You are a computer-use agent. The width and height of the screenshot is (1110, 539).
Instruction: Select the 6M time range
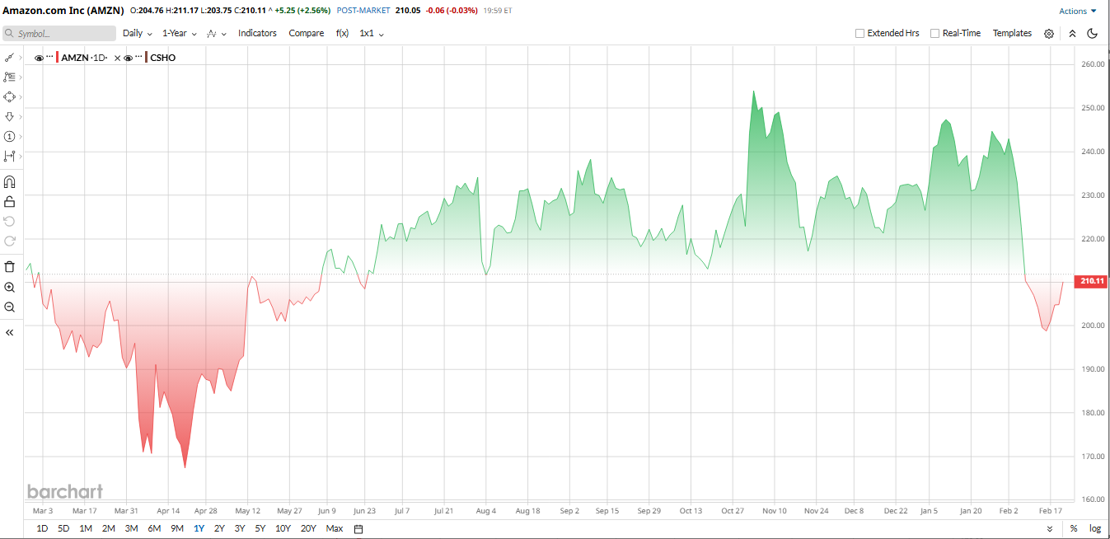click(154, 529)
